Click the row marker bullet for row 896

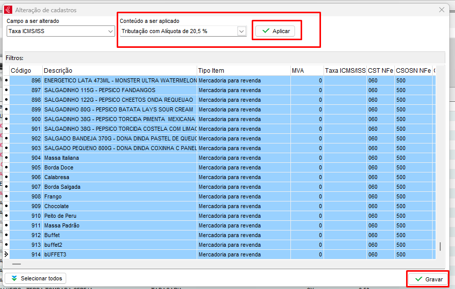(6, 80)
